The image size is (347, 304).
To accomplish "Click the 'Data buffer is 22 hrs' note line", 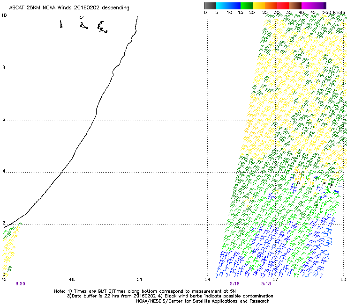I will point(170,296).
